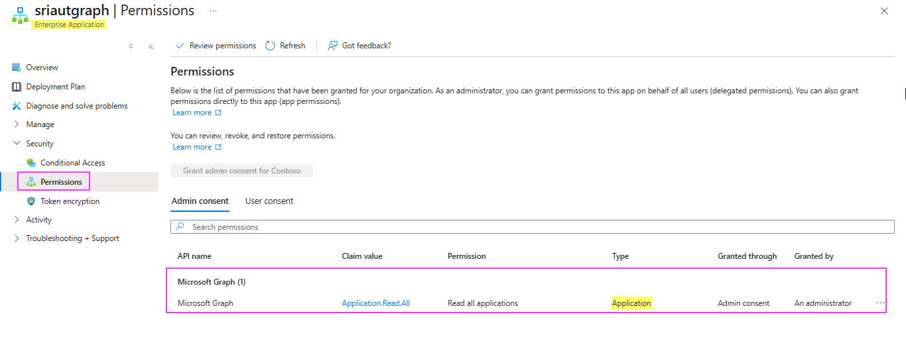Click the Type column header
The image size is (906, 337).
point(620,256)
